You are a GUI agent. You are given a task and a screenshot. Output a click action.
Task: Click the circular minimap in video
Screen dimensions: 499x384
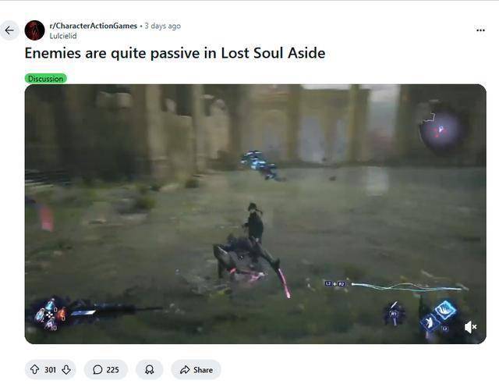[x=441, y=129]
